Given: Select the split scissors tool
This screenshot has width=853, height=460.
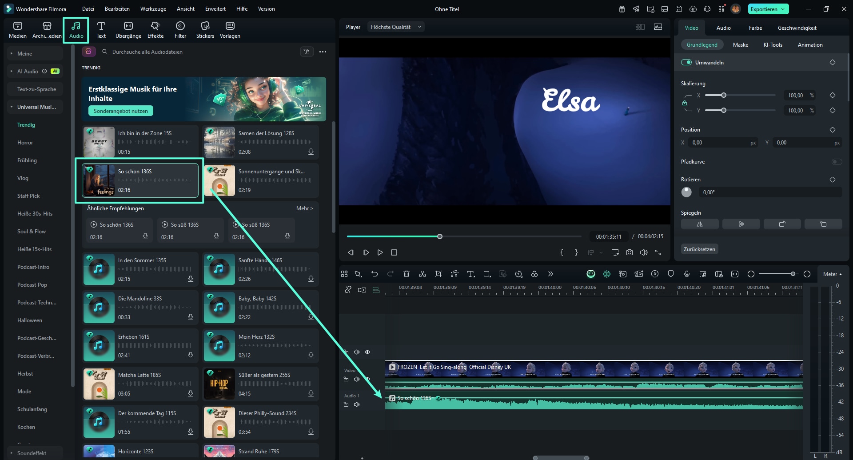Looking at the screenshot, I should coord(423,274).
